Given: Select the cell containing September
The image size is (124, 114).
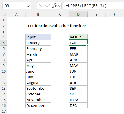Looking at the screenshot, I should (x=38, y=88).
